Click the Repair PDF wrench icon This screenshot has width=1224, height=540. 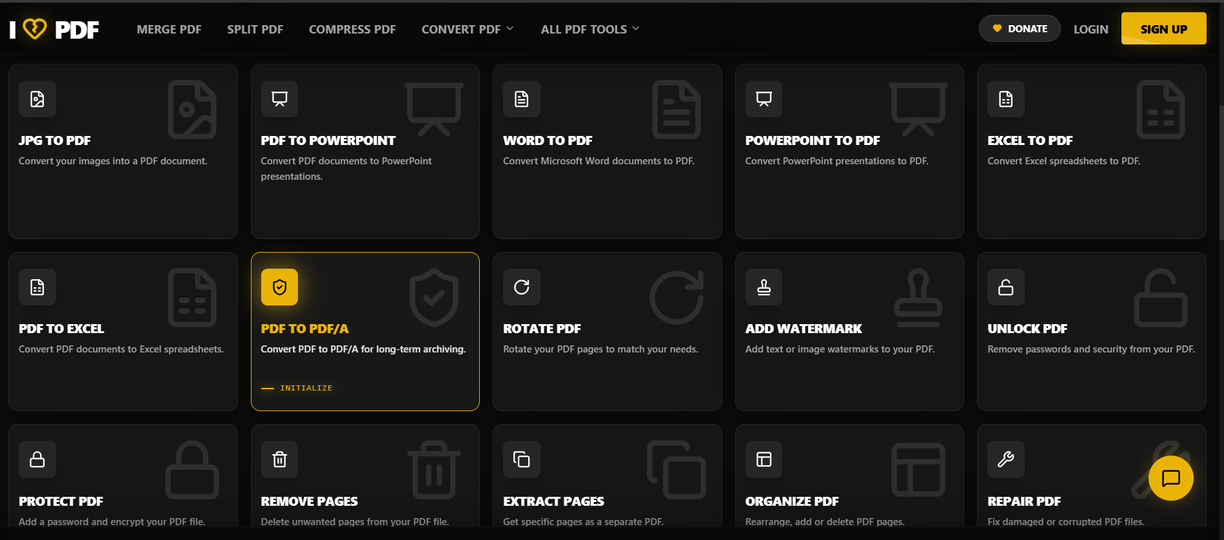[1006, 459]
